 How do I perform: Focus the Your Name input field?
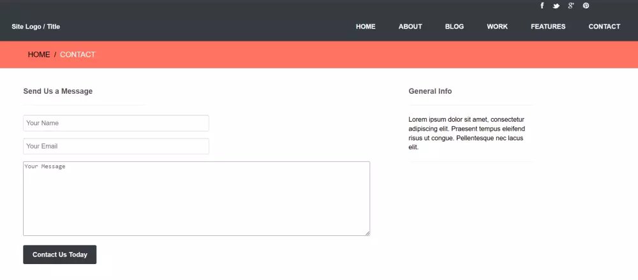[x=116, y=123]
